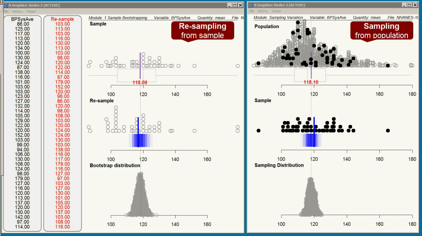Click the red 118.10 population mean label
422x236 pixels.
coord(311,82)
